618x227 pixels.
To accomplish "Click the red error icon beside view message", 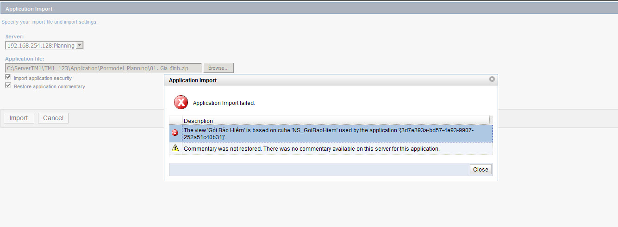I will pyautogui.click(x=175, y=133).
